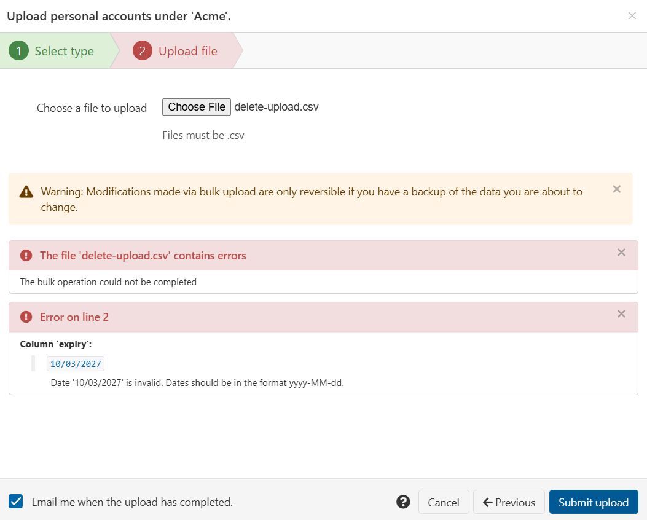Dismiss the bulk upload warning banner
647x520 pixels.
[x=616, y=189]
